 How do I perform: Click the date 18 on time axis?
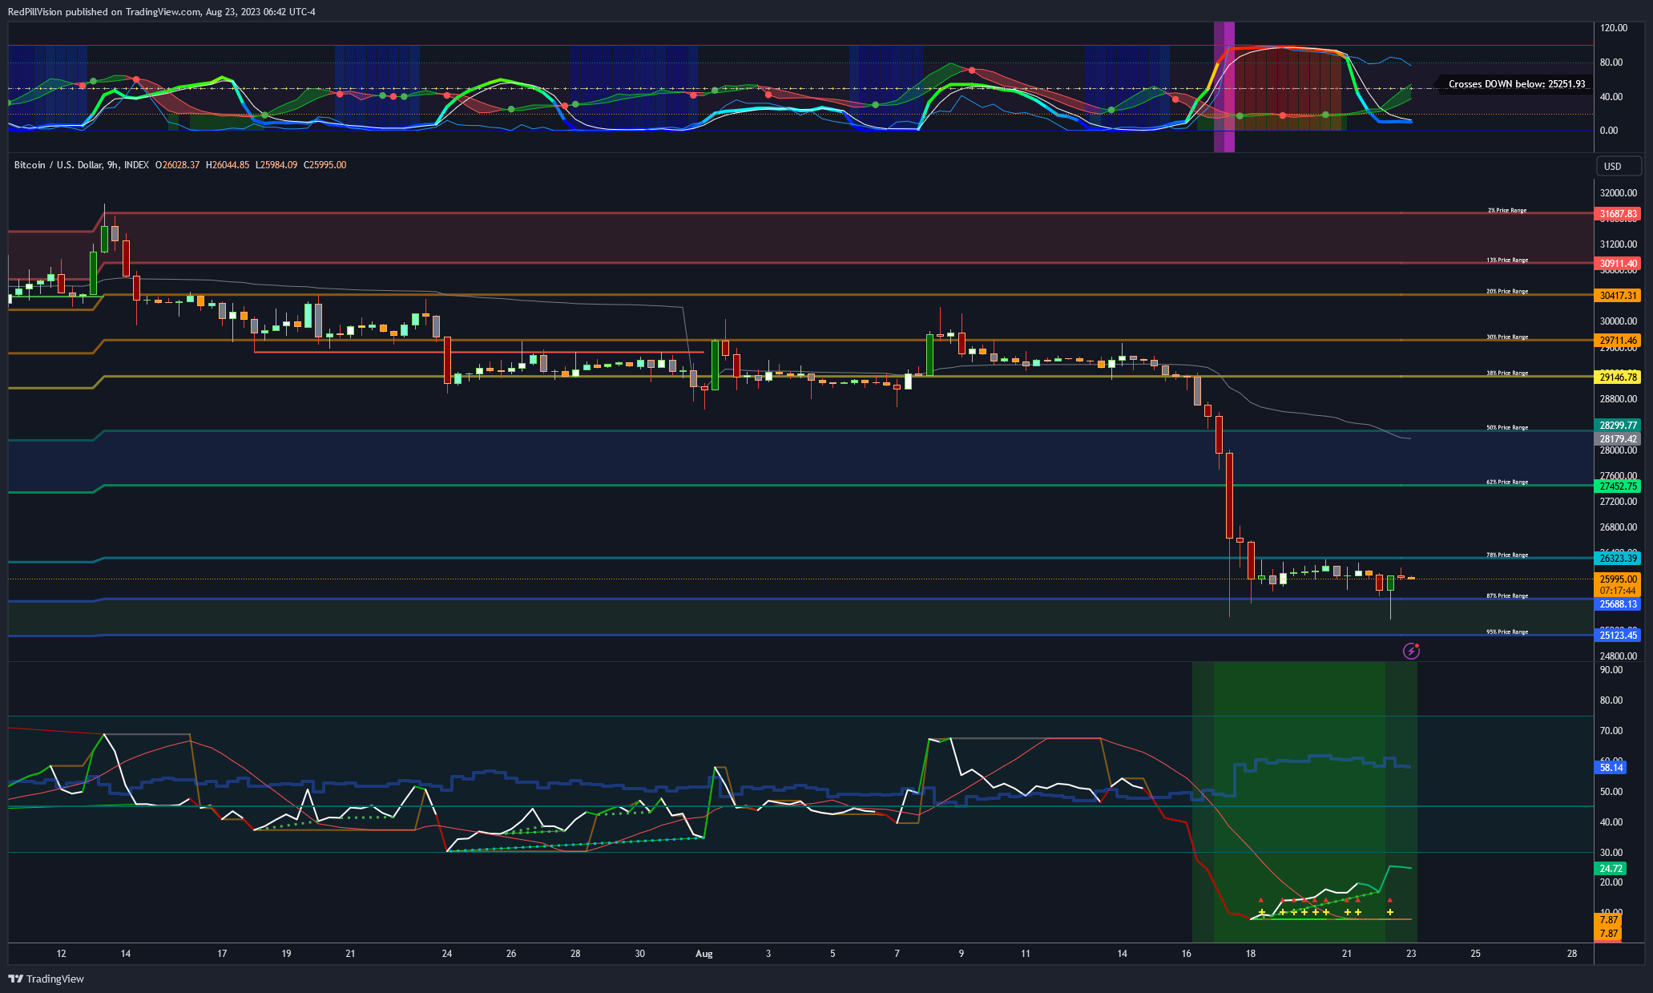(x=1251, y=954)
